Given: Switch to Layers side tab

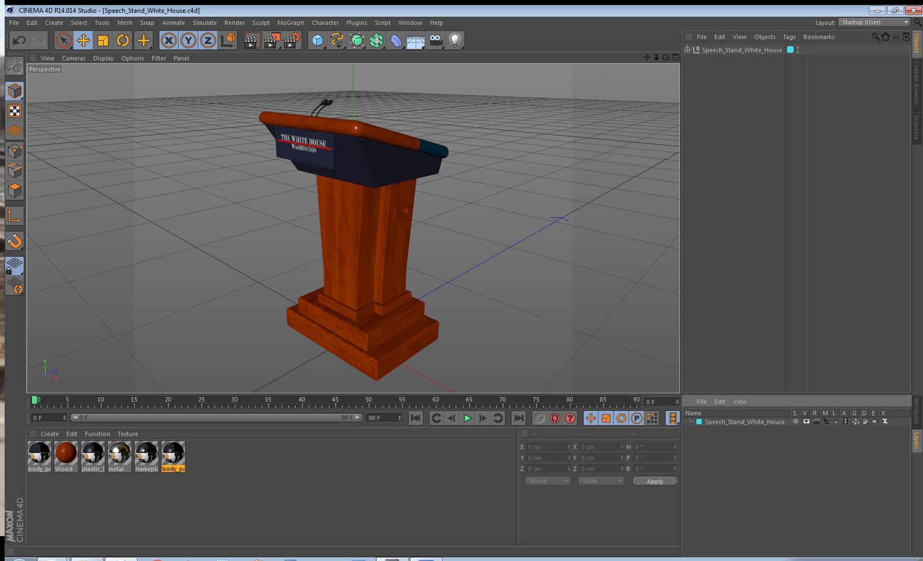Looking at the screenshot, I should [x=917, y=440].
